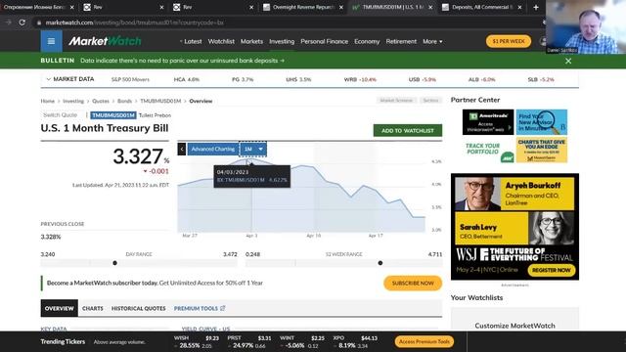Image resolution: width=626 pixels, height=352 pixels.
Task: Click the XPO trending ticker
Action: pos(355,341)
